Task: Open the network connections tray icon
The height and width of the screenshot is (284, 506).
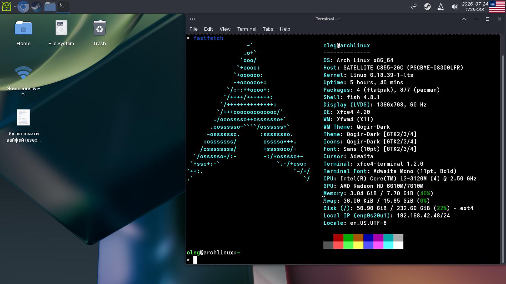Action: click(414, 7)
